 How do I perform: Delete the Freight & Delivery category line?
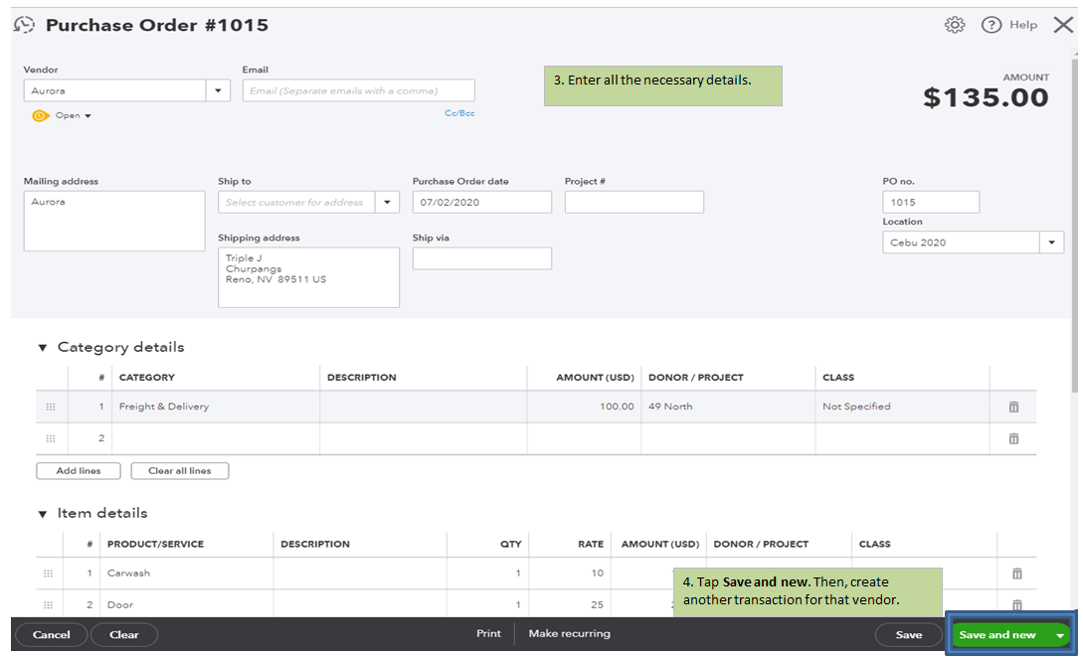tap(1013, 406)
